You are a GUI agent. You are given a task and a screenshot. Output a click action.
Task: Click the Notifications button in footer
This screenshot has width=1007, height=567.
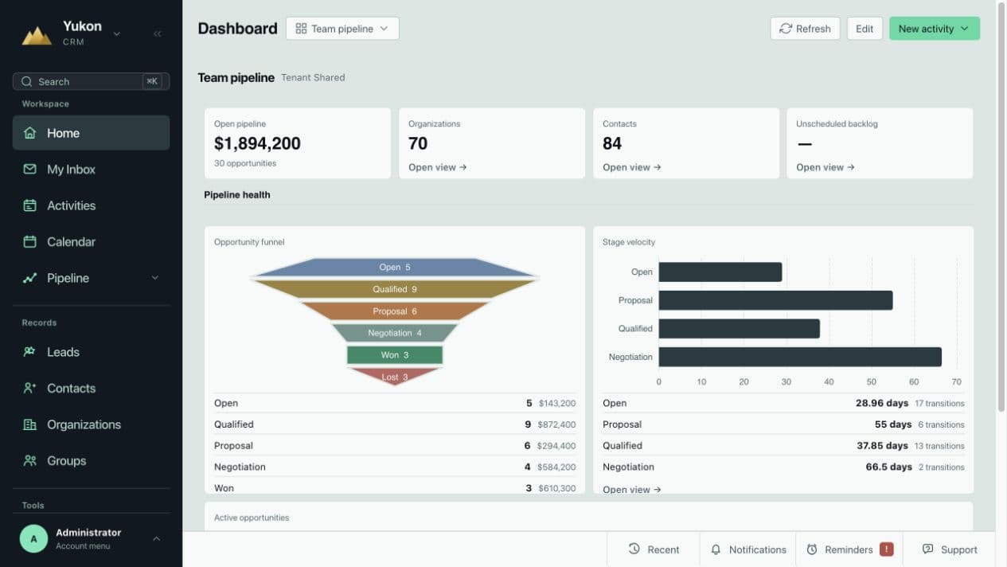tap(748, 549)
